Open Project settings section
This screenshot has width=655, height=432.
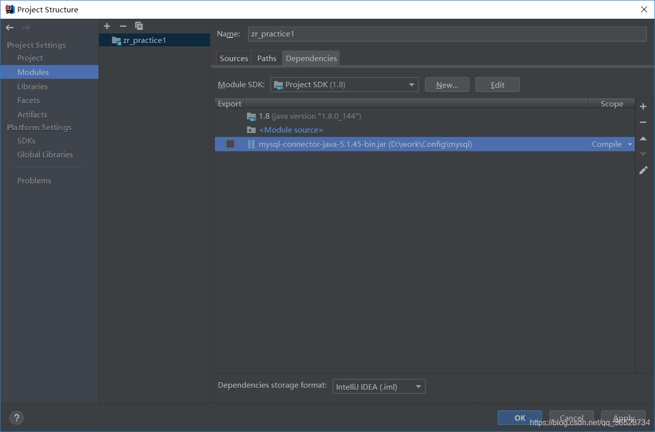30,58
